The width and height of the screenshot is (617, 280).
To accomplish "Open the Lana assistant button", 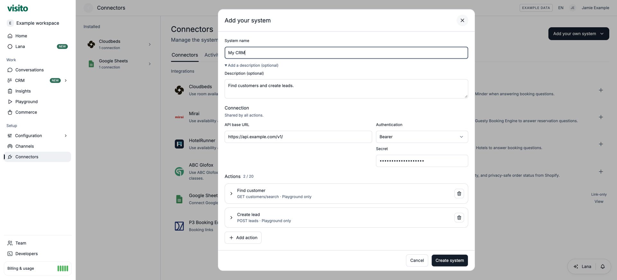I will [582, 267].
